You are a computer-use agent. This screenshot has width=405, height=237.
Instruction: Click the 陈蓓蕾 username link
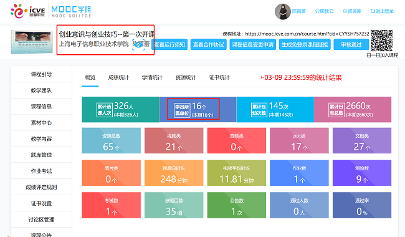[x=299, y=11]
